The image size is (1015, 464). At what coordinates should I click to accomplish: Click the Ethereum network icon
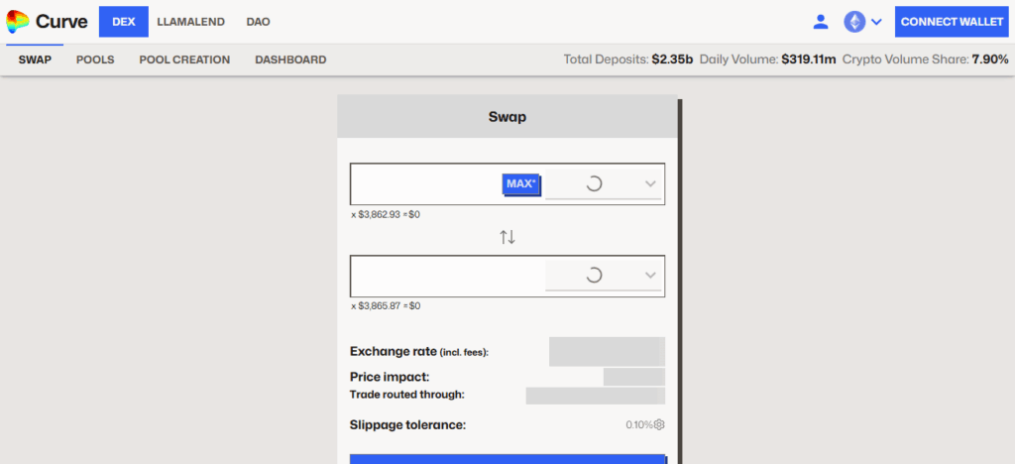[854, 22]
